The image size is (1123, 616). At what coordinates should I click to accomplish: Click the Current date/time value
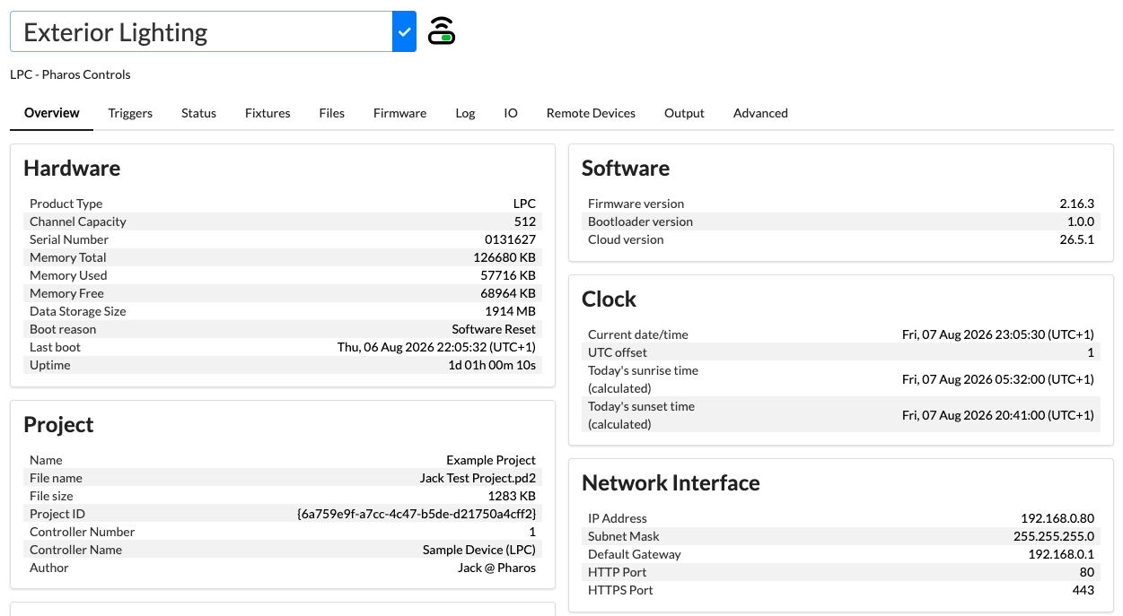pyautogui.click(x=998, y=334)
